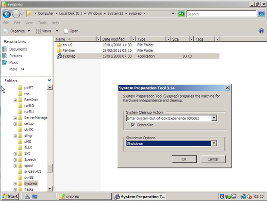Close the System Preparation Tool dialog
The image size is (267, 201).
point(227,88)
